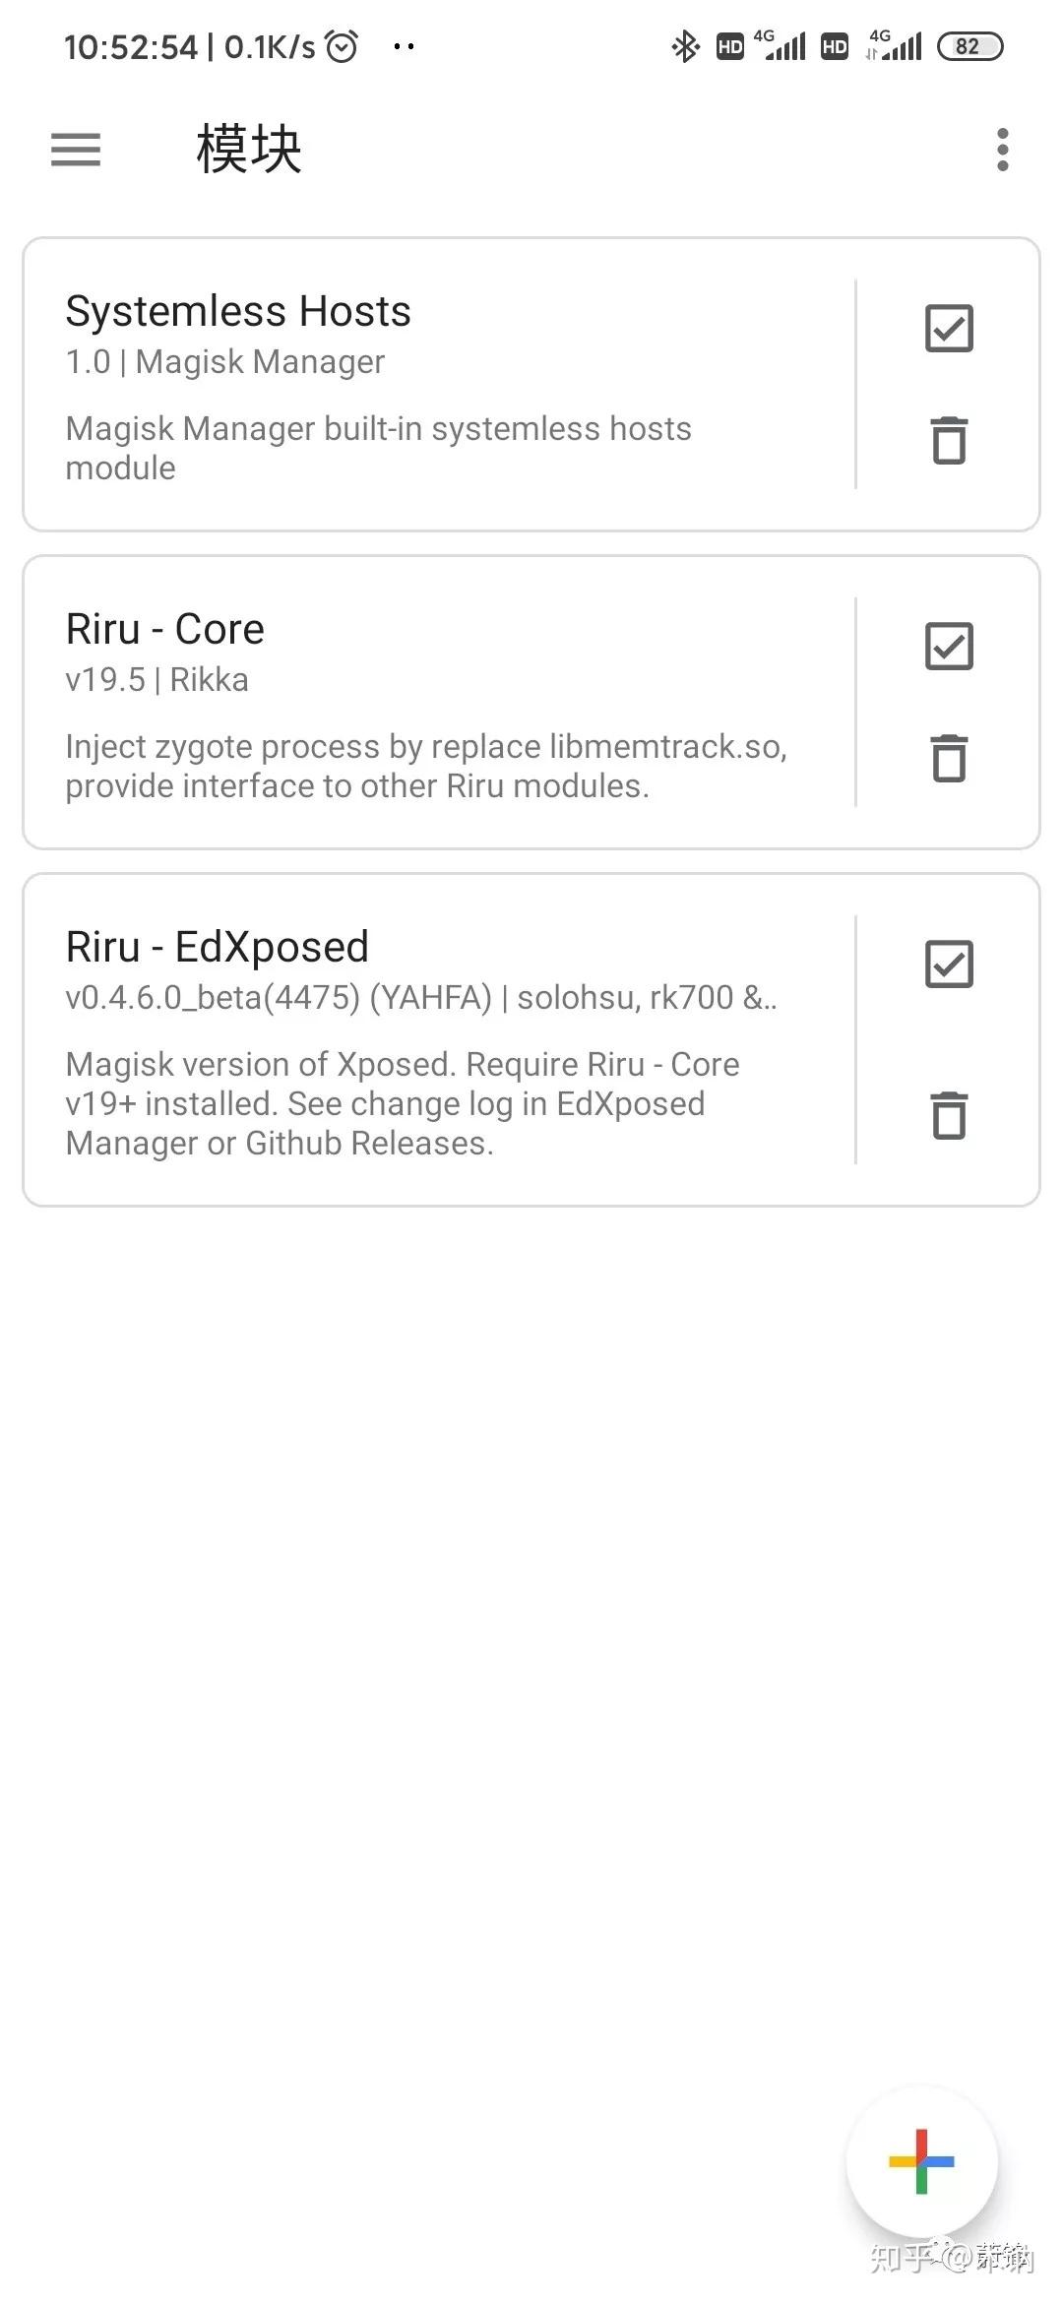
Task: Select the Riru - Core title
Action: [x=165, y=629]
